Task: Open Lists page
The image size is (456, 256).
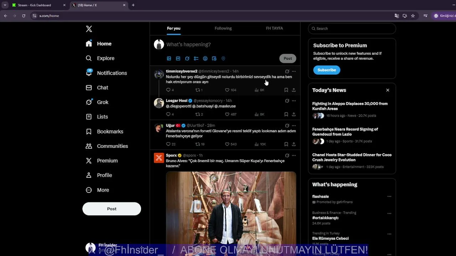Action: coord(97,117)
